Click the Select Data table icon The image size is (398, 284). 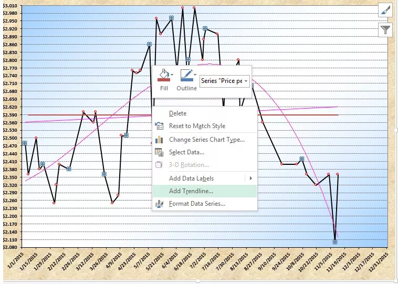[x=159, y=152]
